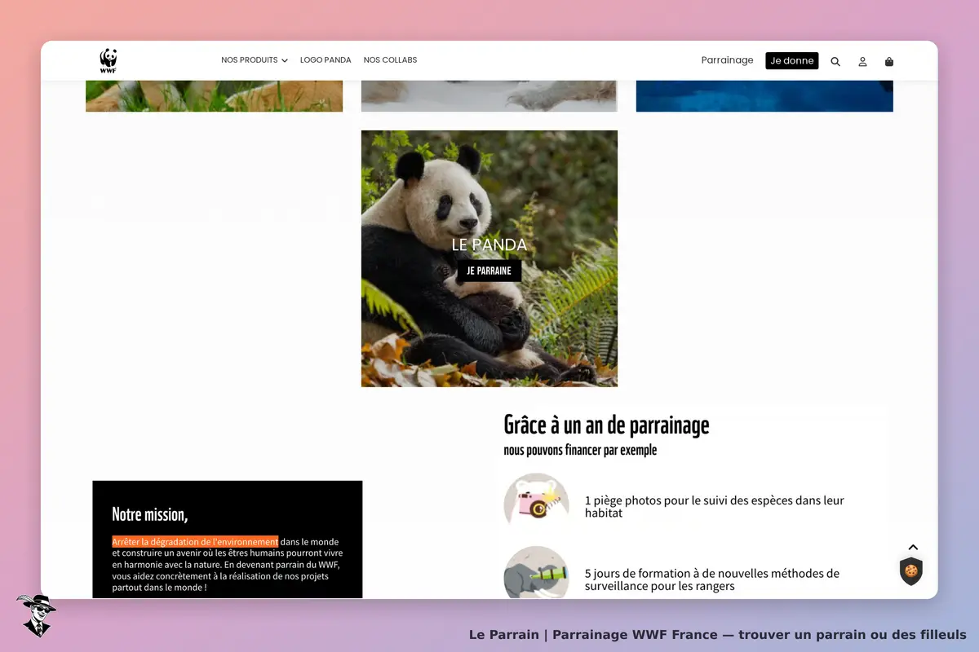Open the LOGO PANDA menu item
Image resolution: width=979 pixels, height=652 pixels.
pyautogui.click(x=326, y=60)
